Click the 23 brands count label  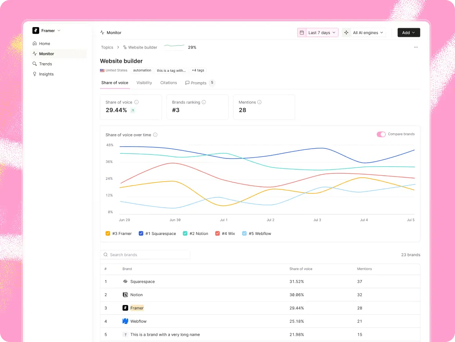click(x=411, y=255)
